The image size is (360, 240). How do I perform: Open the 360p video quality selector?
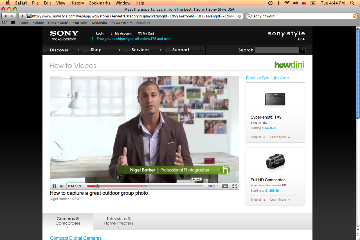pyautogui.click(x=213, y=186)
